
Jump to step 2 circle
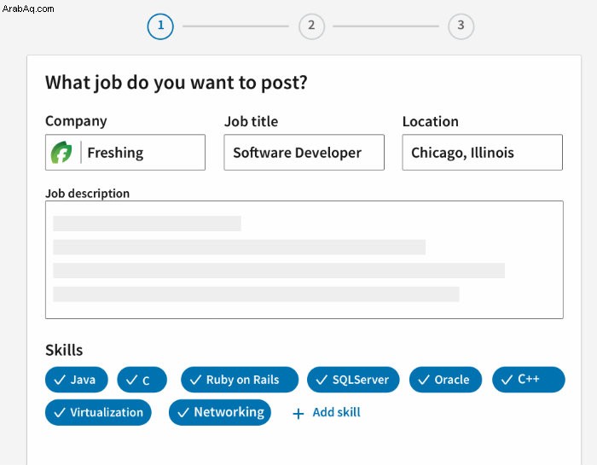(x=311, y=26)
